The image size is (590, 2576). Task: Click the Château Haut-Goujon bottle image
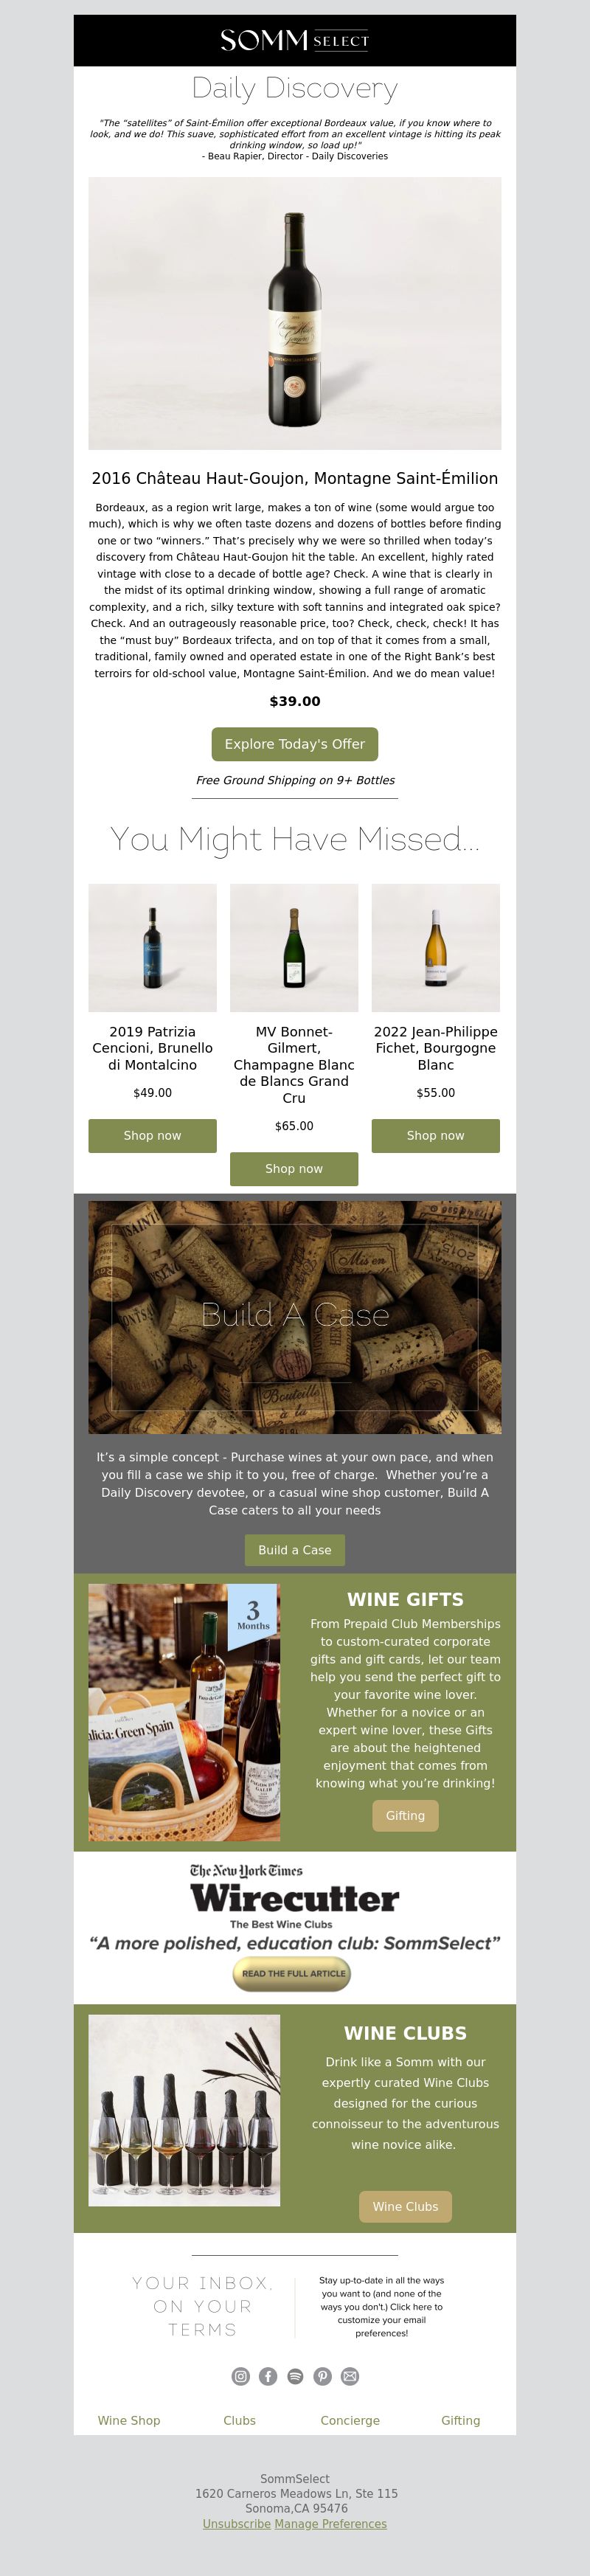(295, 314)
